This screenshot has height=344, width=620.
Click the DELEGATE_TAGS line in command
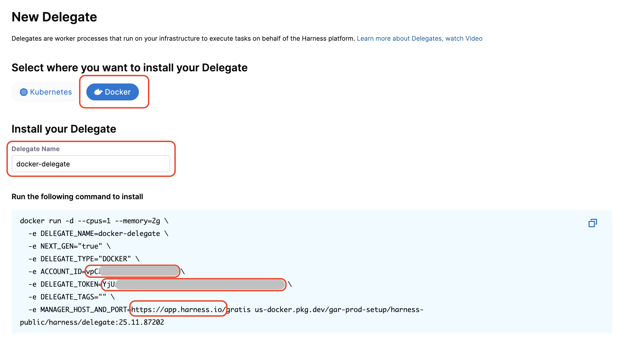71,297
